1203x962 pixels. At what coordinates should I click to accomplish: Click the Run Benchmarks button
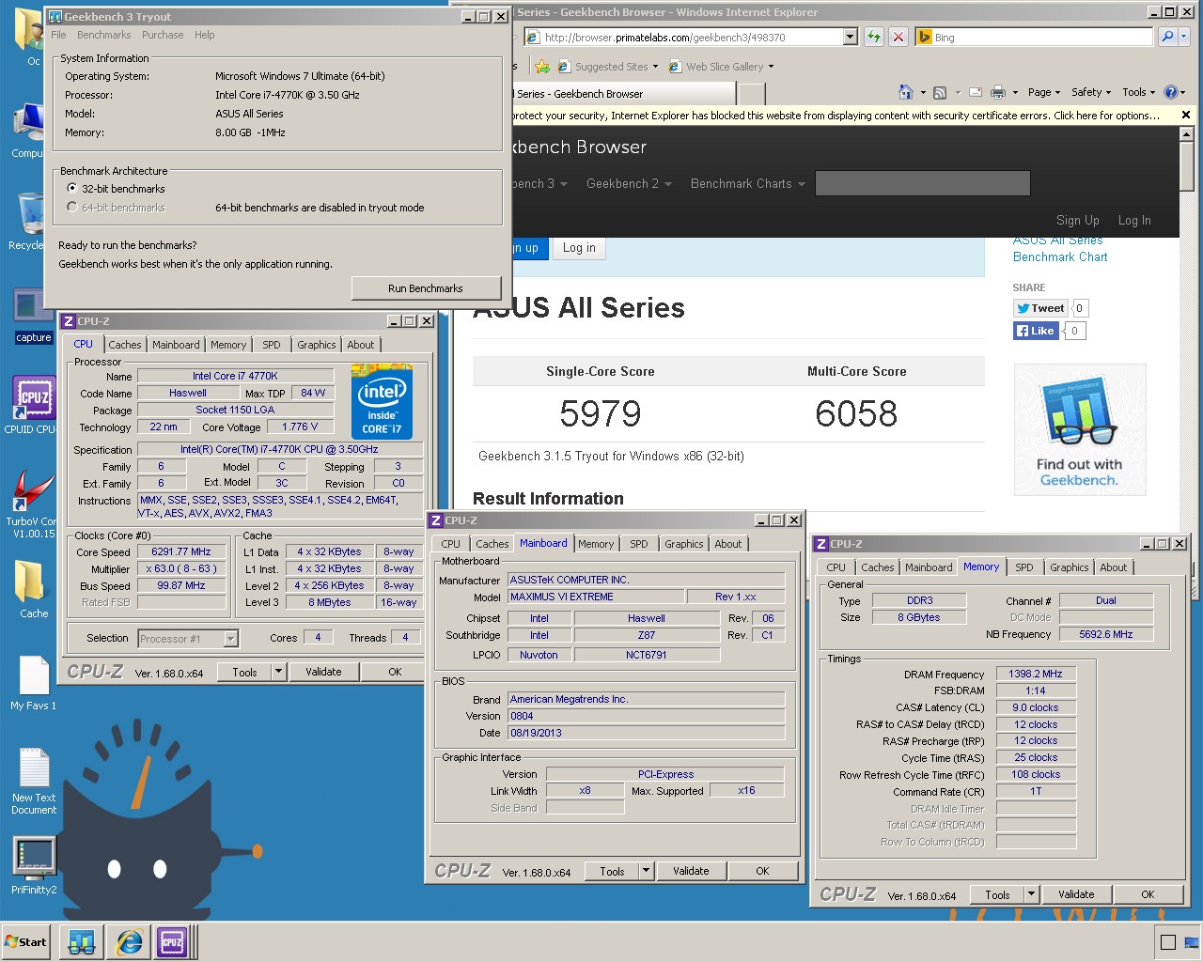[x=426, y=288]
